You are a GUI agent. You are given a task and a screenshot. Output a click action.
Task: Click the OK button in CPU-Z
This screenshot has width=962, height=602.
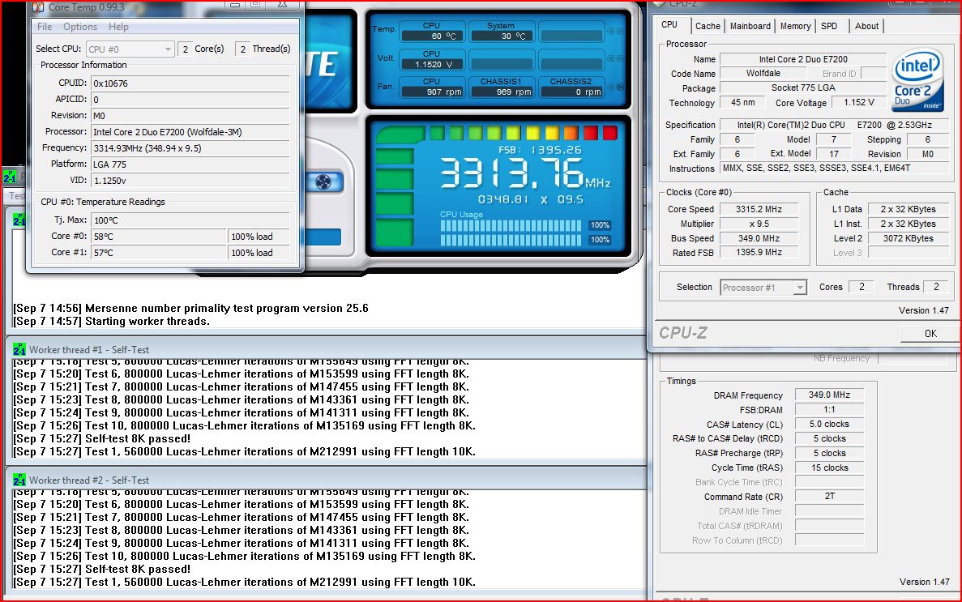click(x=930, y=333)
